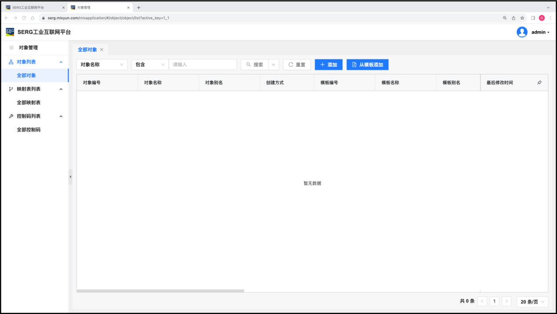Open the 包含 condition dropdown

[x=150, y=65]
